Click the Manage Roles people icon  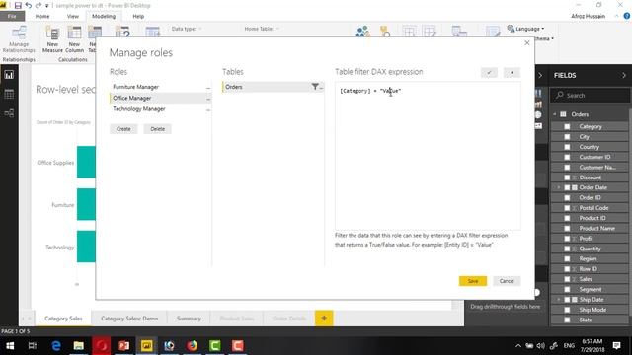pos(362,31)
